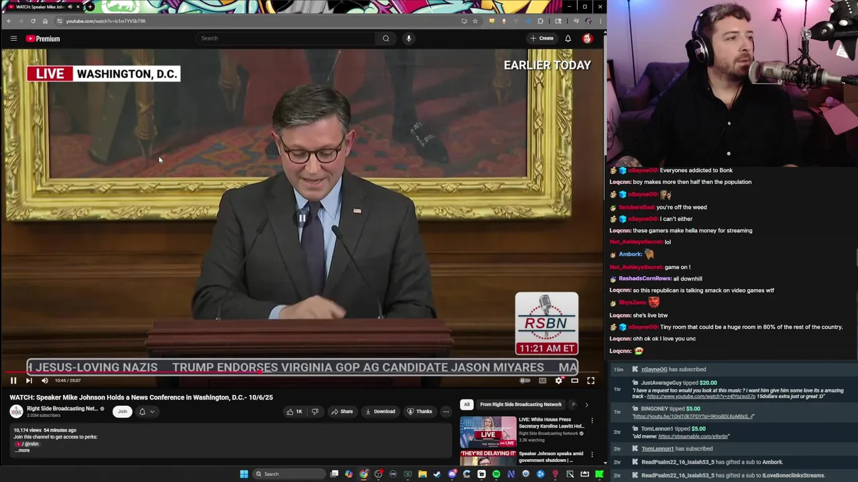Like the video with 1K likes
This screenshot has height=482, width=858.
click(x=294, y=412)
